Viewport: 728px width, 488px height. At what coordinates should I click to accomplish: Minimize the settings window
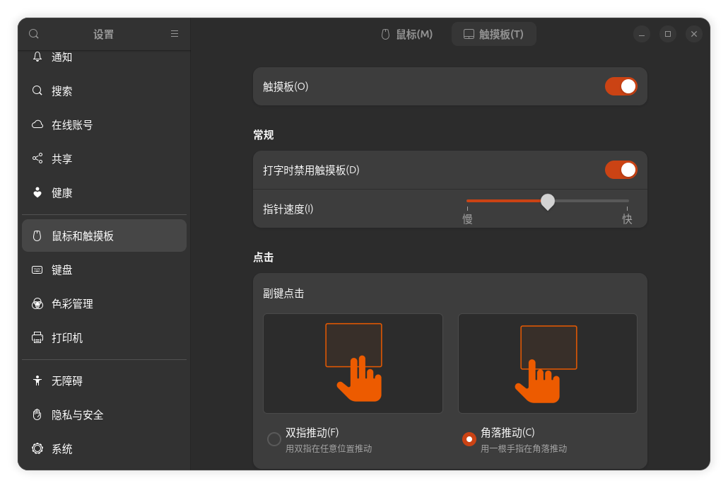click(x=642, y=34)
